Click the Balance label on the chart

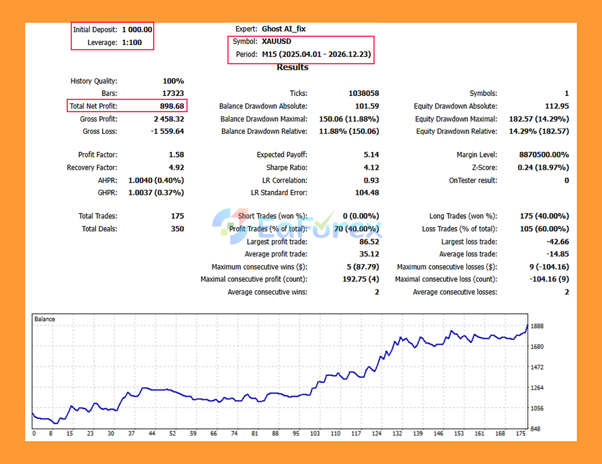pos(45,319)
